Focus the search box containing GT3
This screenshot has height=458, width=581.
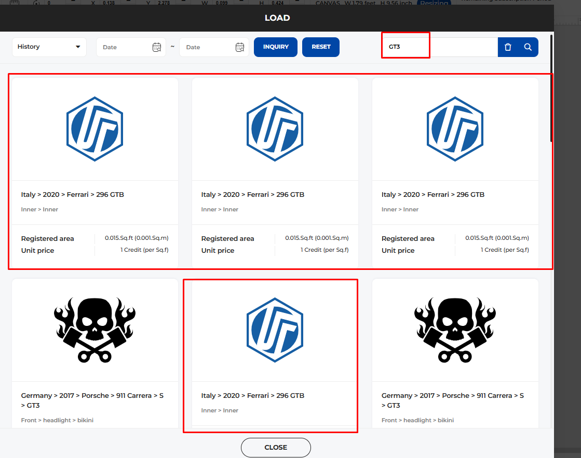440,47
